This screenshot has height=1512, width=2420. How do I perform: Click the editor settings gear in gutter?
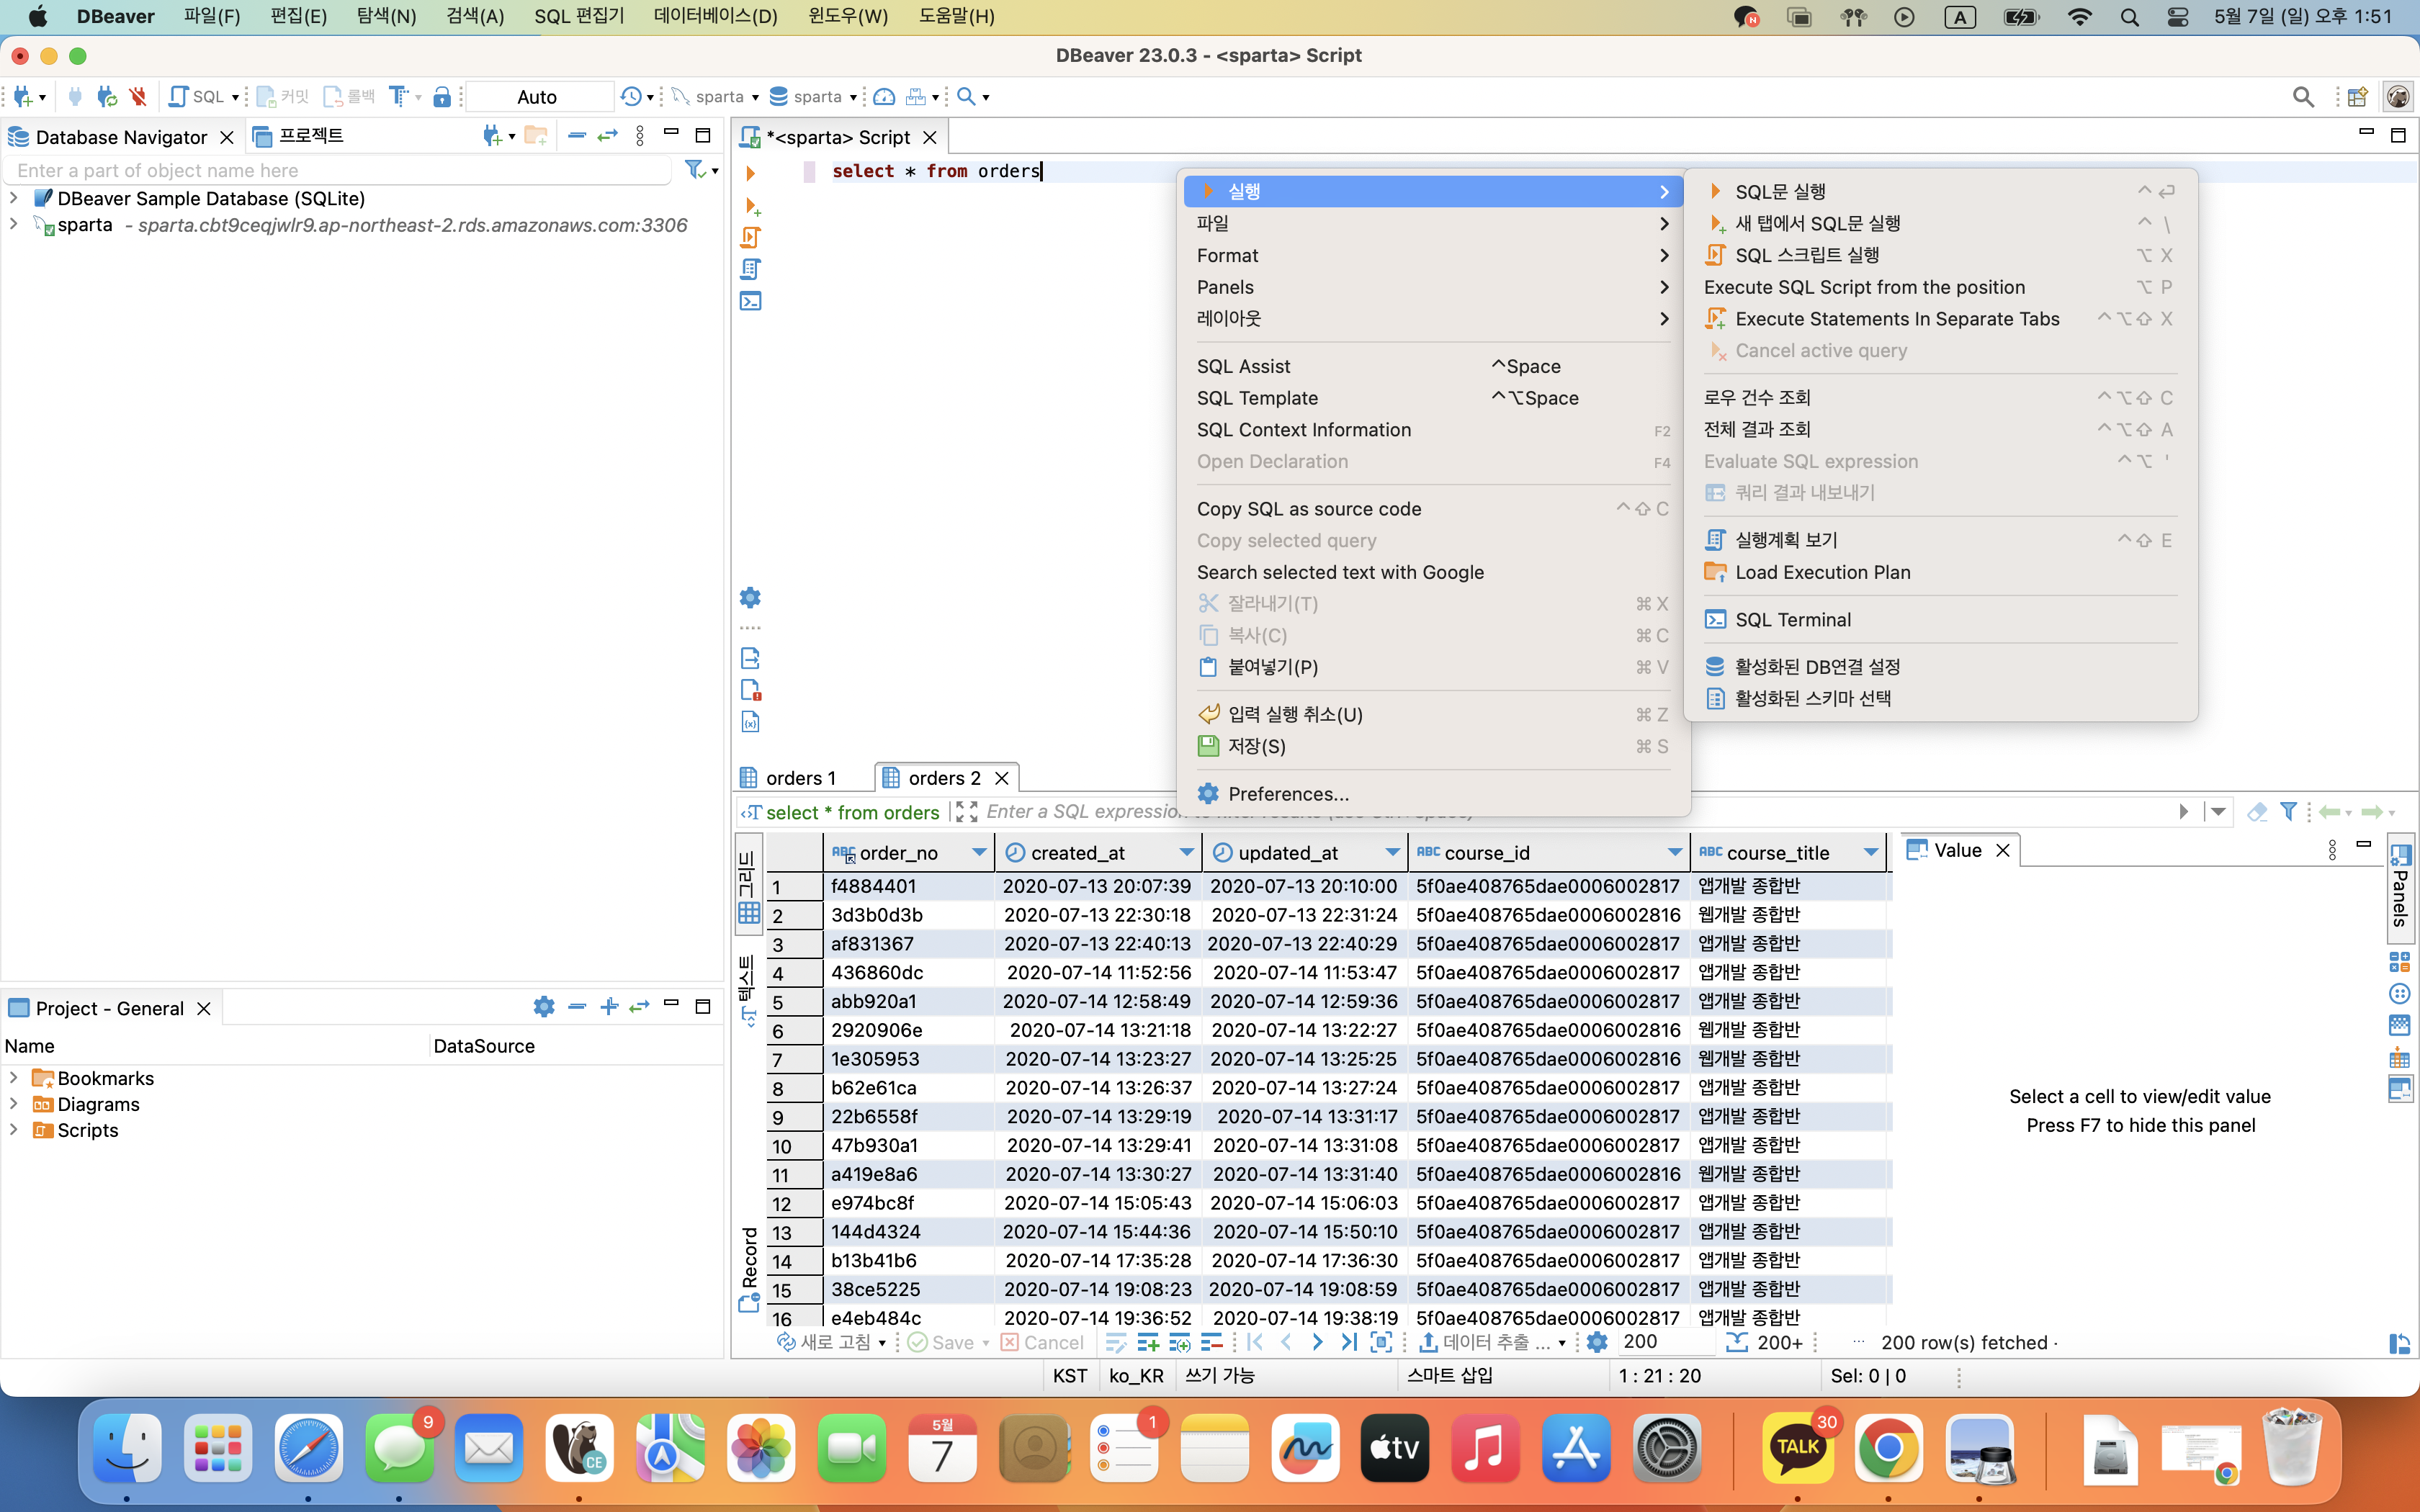pyautogui.click(x=751, y=598)
